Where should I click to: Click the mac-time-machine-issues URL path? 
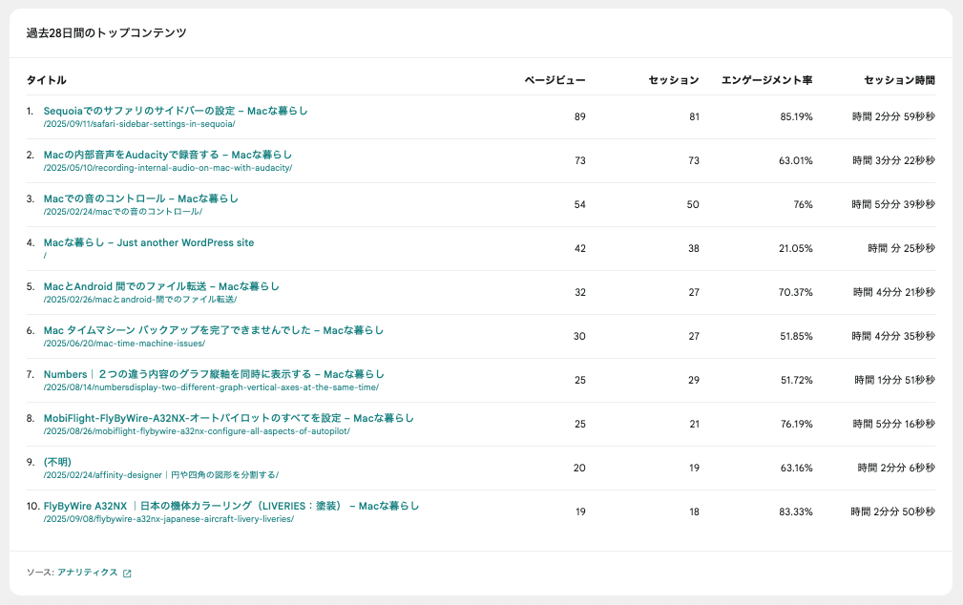pos(124,344)
